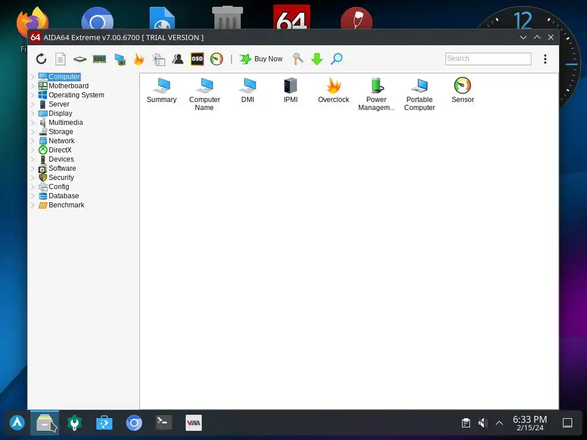587x440 pixels.
Task: Expand the Network tree node arrow
Action: click(x=33, y=141)
